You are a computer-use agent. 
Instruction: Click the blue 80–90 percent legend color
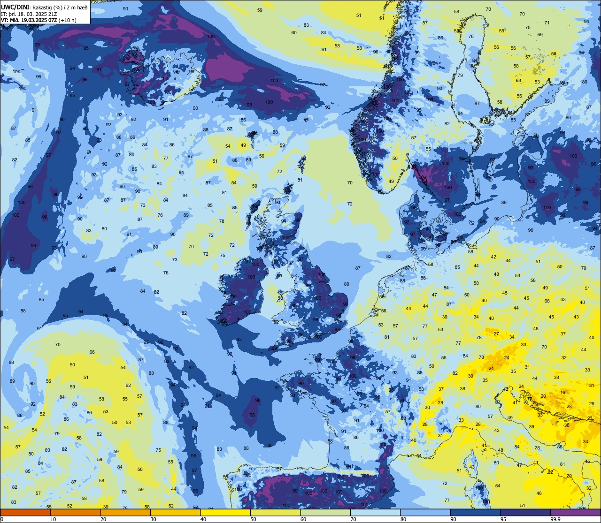(425, 512)
